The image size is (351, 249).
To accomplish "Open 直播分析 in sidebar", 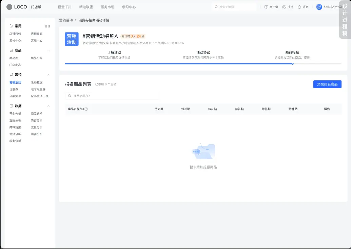I will (x=15, y=120).
